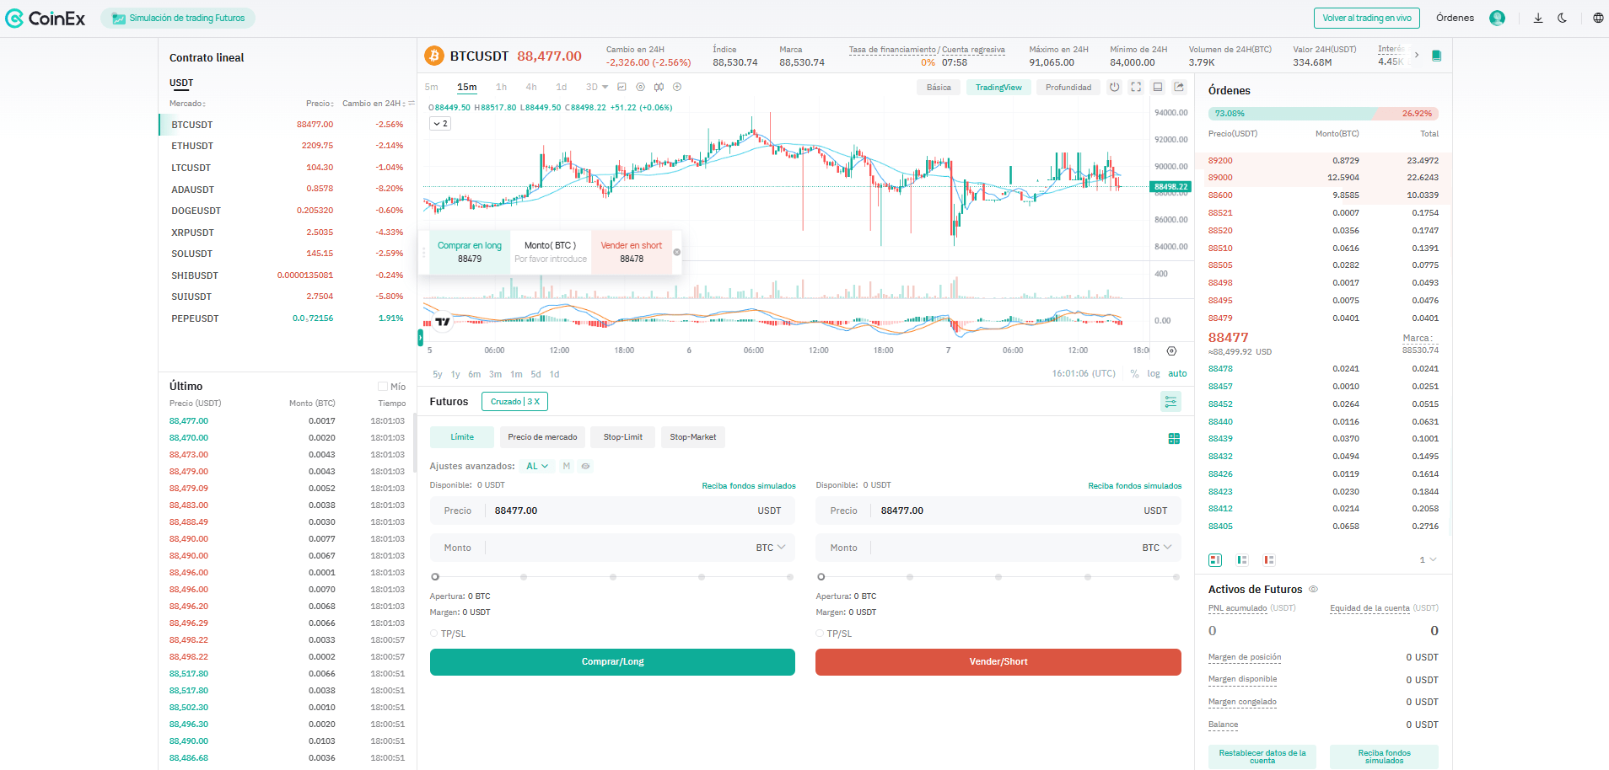This screenshot has width=1609, height=770.
Task: Open the user profile avatar
Action: point(1497,18)
